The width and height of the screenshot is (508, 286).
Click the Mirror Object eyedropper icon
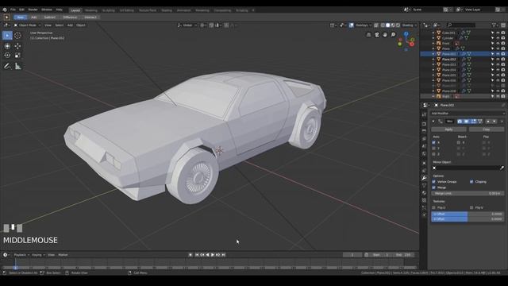(x=502, y=168)
